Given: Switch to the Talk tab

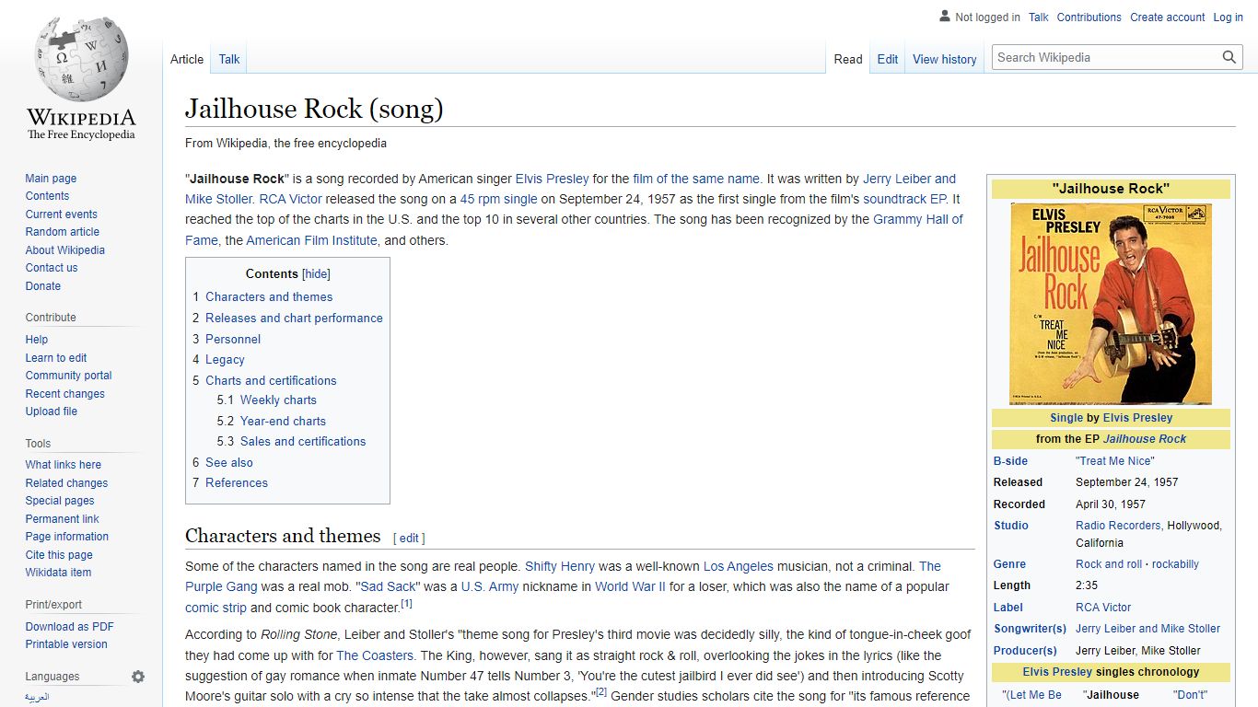Looking at the screenshot, I should click(229, 59).
